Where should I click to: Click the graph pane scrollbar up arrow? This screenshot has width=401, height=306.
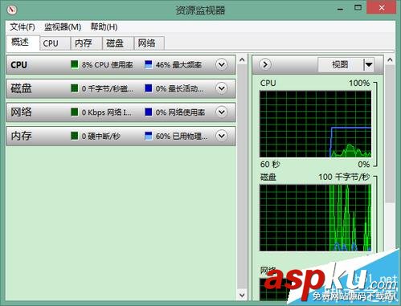click(391, 60)
